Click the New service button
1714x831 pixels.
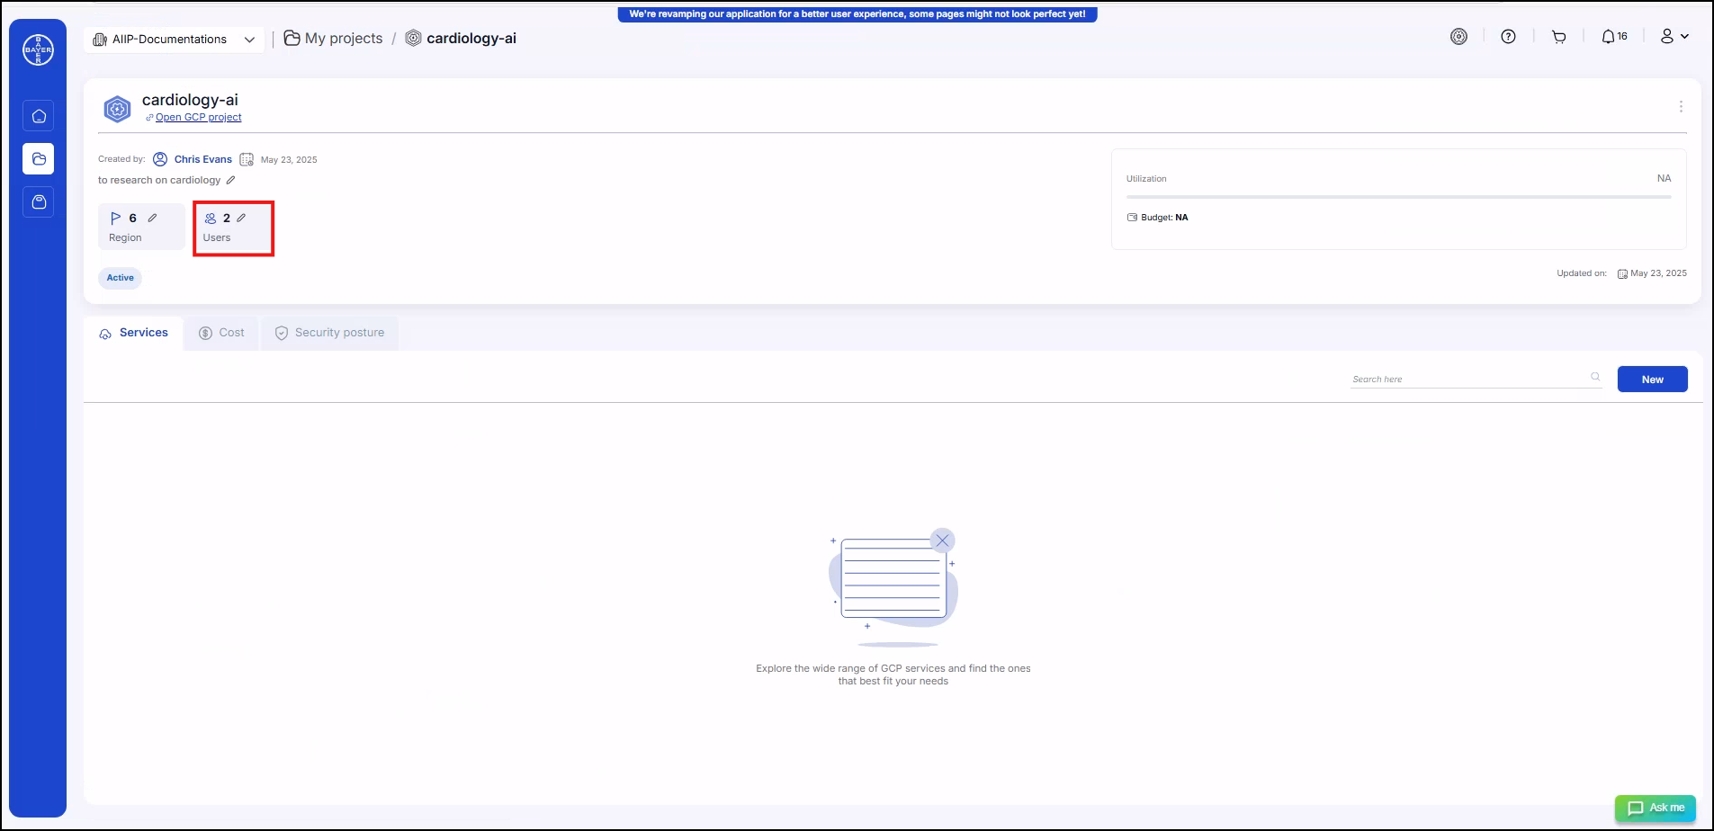(x=1652, y=380)
